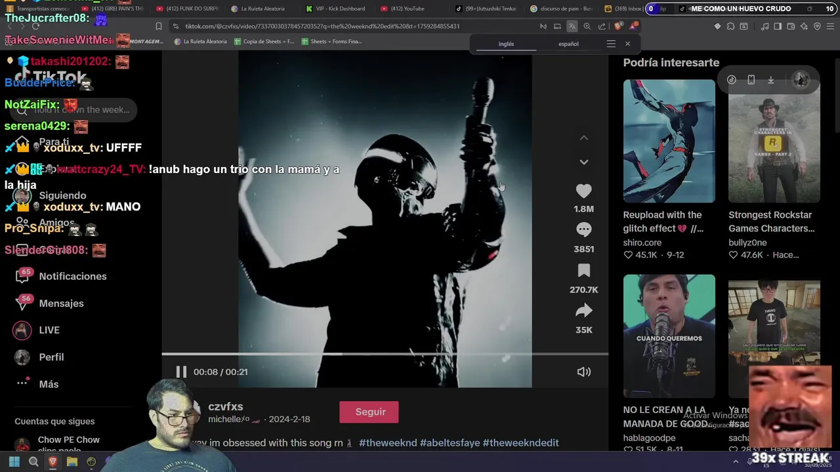Open Siguiendo feed in the sidebar
840x472 pixels.
(51, 195)
